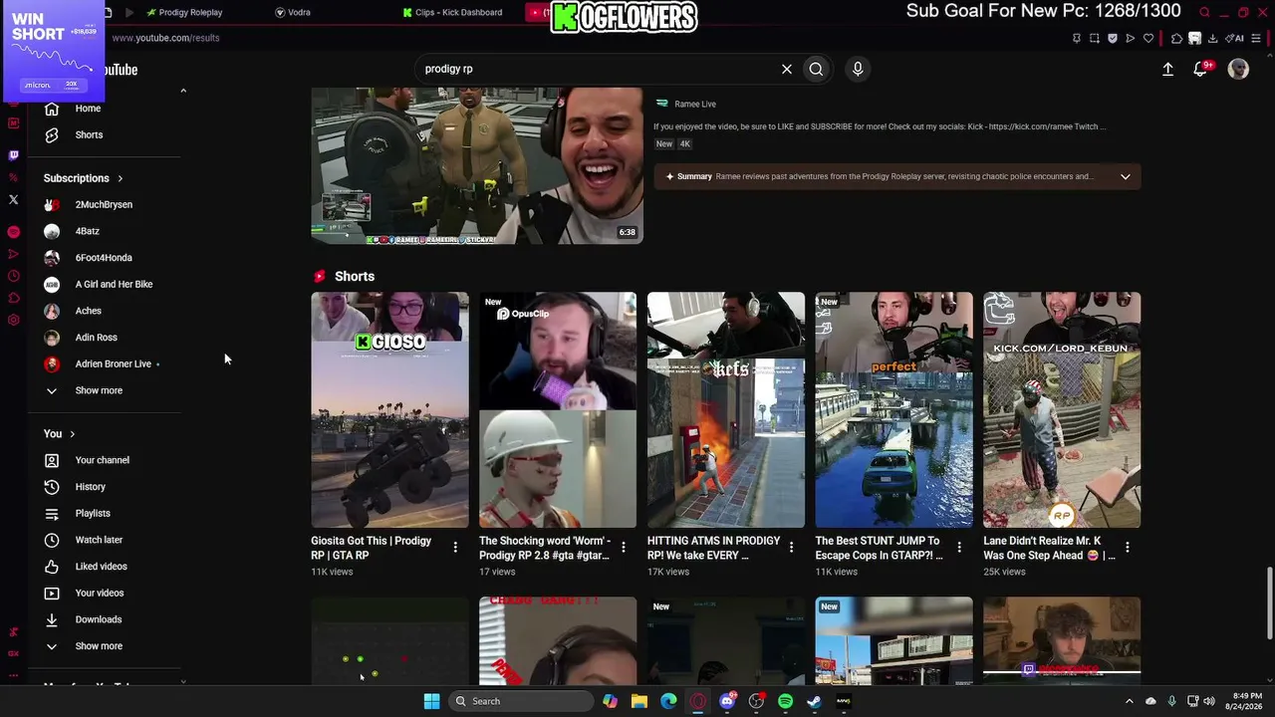Show hidden system tray icons
This screenshot has width=1275, height=717.
click(1129, 701)
